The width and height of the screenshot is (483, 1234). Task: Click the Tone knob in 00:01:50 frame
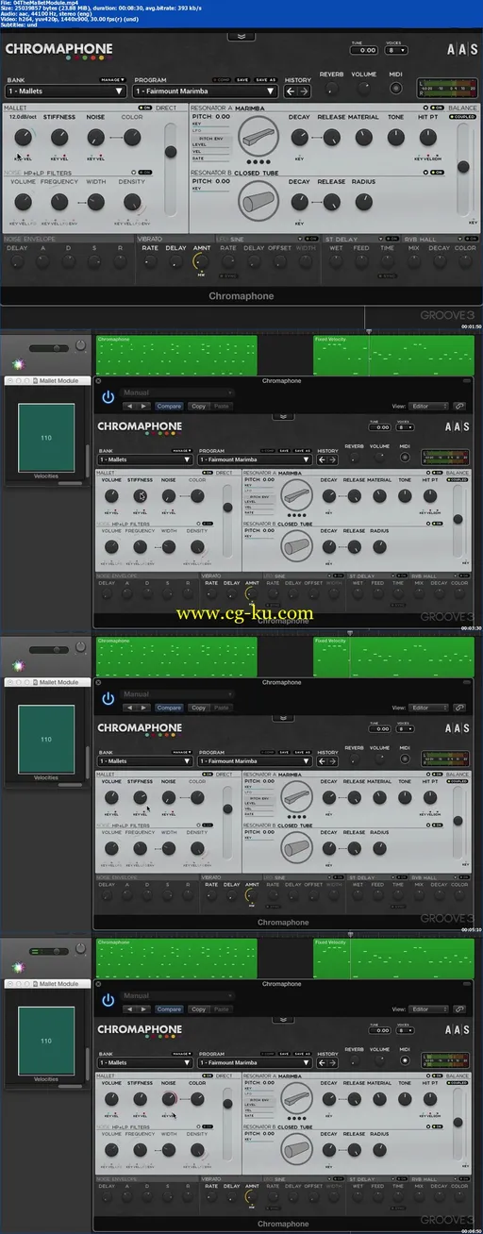[x=397, y=138]
